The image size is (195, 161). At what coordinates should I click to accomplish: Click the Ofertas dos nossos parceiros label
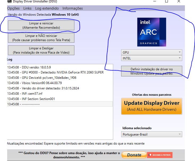[152, 95]
